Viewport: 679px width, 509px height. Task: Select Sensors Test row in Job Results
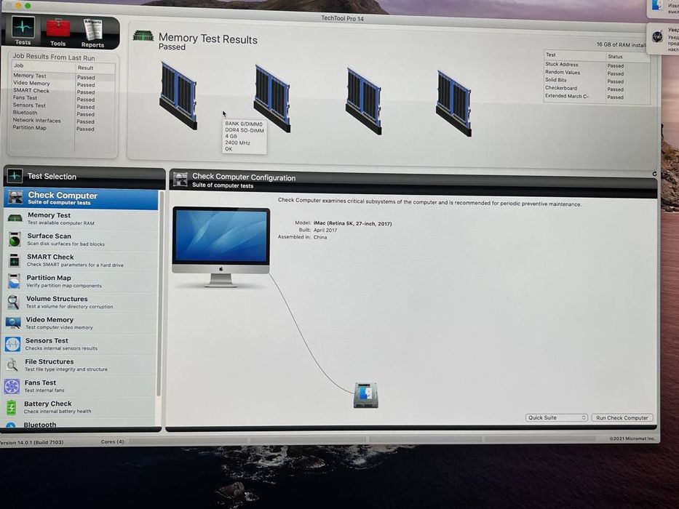click(x=63, y=105)
